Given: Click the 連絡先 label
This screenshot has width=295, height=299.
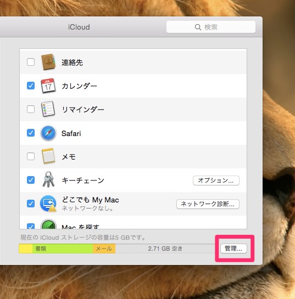Looking at the screenshot, I should (72, 63).
